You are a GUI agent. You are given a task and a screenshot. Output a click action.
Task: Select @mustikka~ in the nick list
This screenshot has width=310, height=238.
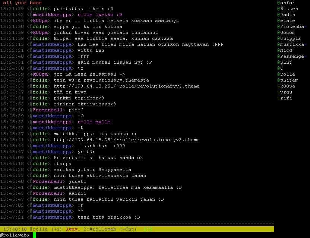point(292,44)
